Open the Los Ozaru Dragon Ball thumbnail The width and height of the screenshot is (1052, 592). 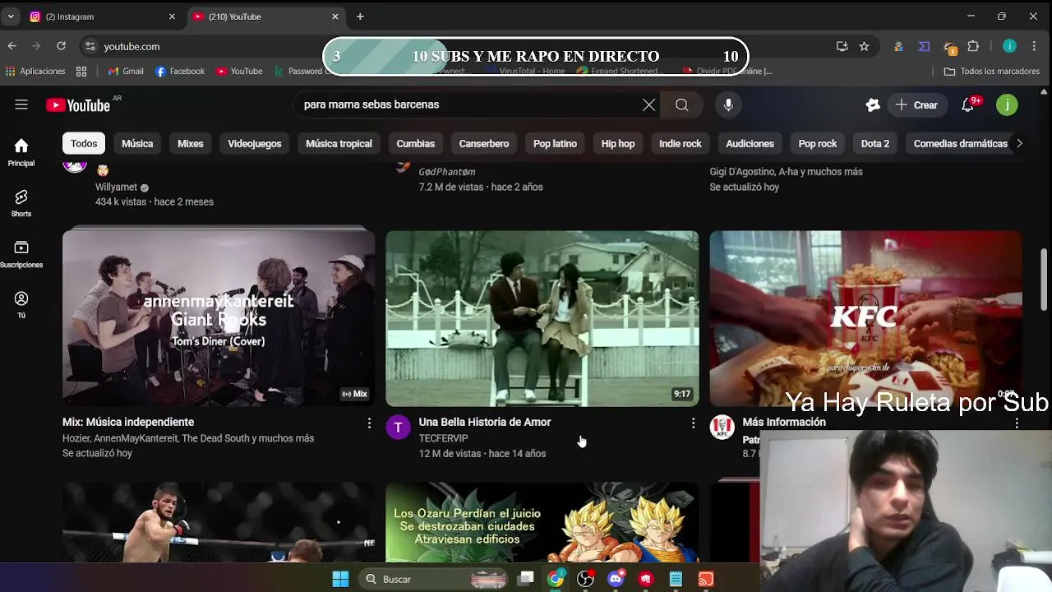pos(542,522)
